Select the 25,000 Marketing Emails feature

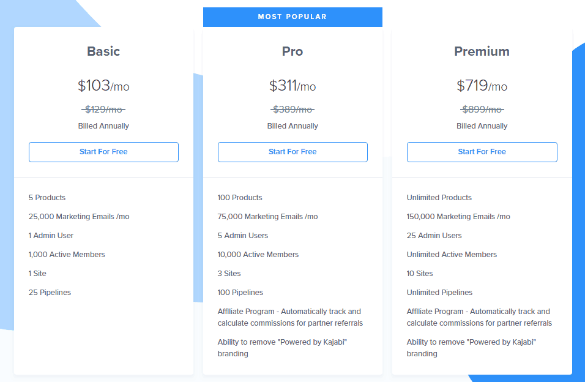[x=79, y=217]
